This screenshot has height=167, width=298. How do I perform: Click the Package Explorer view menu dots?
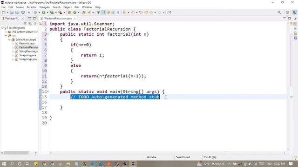[x=35, y=24]
